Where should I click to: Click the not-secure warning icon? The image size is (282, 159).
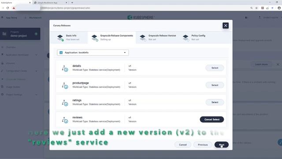click(14, 8)
